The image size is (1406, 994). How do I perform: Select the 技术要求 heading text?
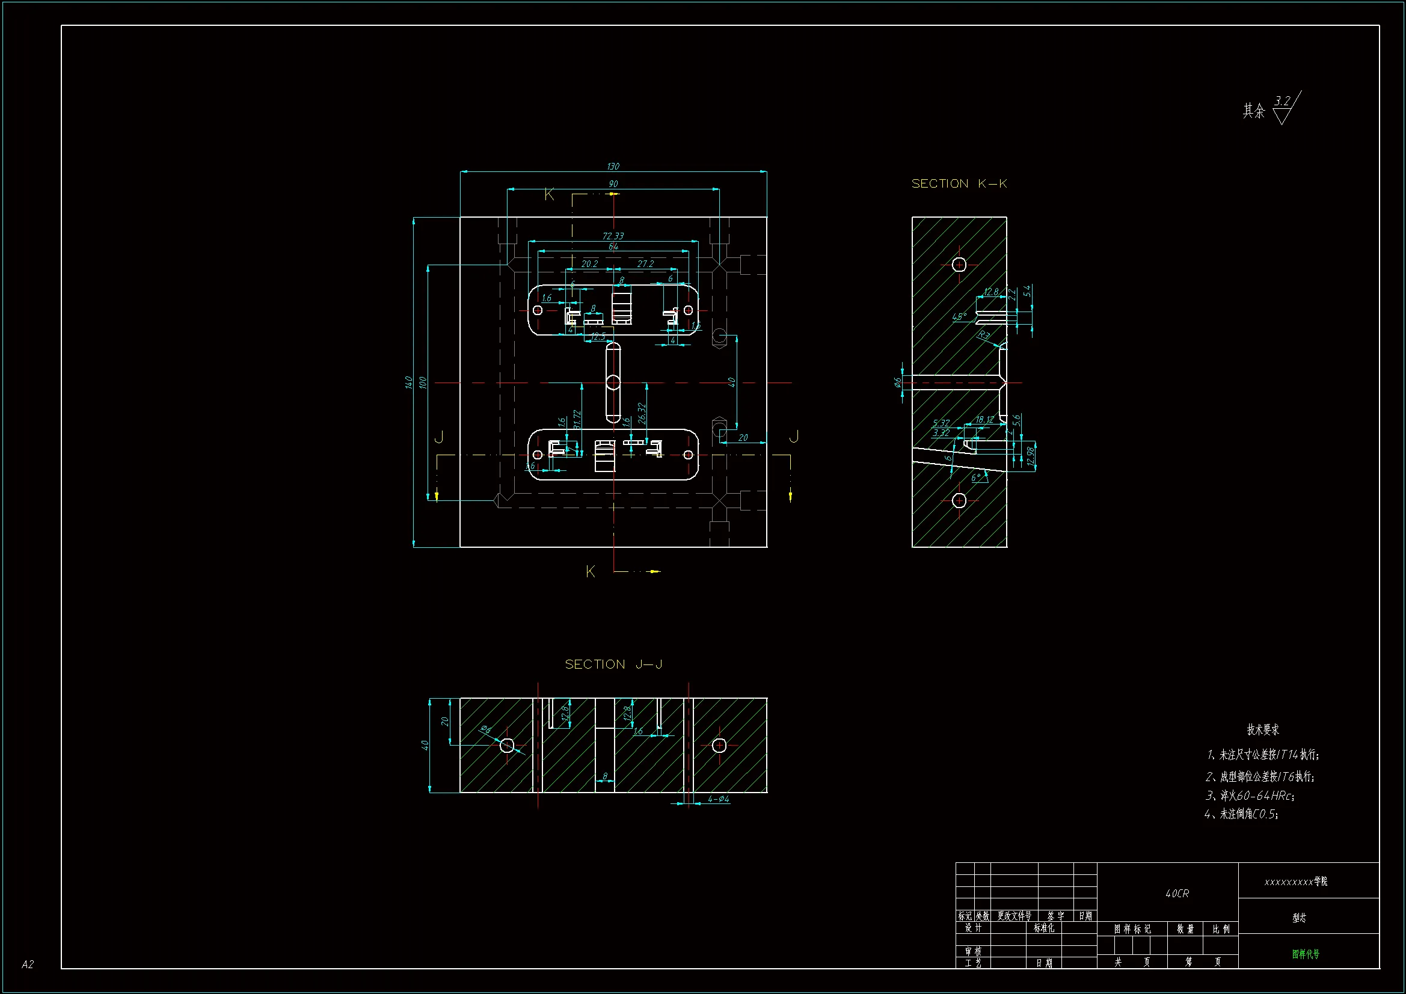[x=1263, y=729]
